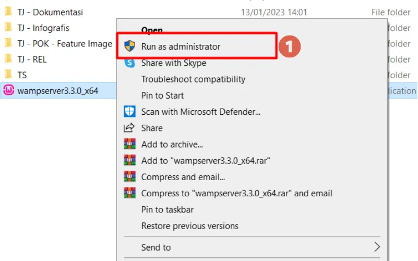Click the folder icon of TJ - REL

coord(8,58)
